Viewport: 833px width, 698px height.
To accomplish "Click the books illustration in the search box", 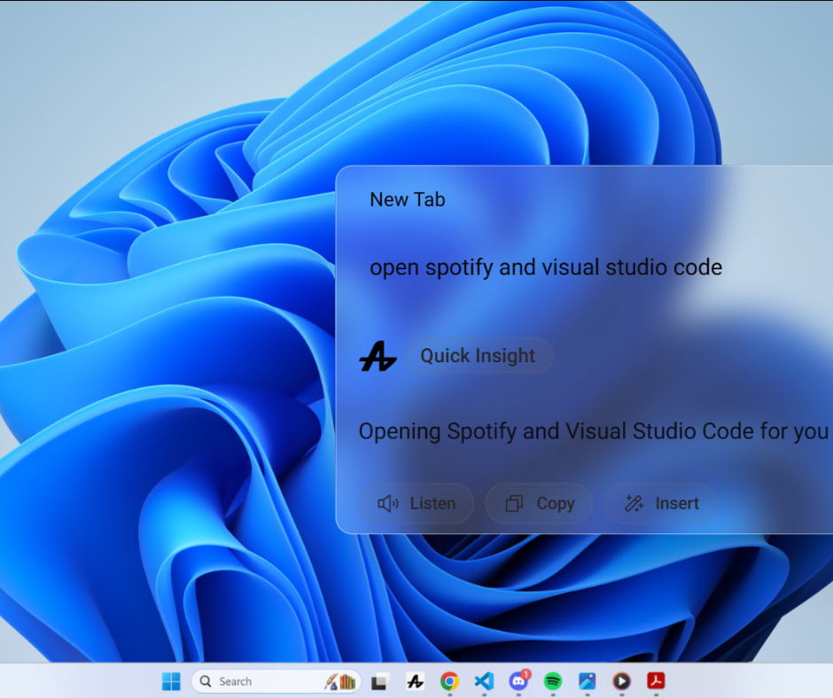I will [x=341, y=681].
